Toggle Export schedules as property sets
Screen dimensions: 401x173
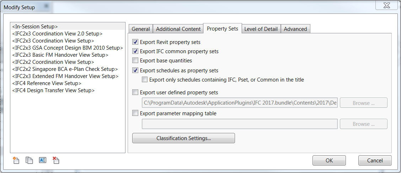[x=135, y=70]
